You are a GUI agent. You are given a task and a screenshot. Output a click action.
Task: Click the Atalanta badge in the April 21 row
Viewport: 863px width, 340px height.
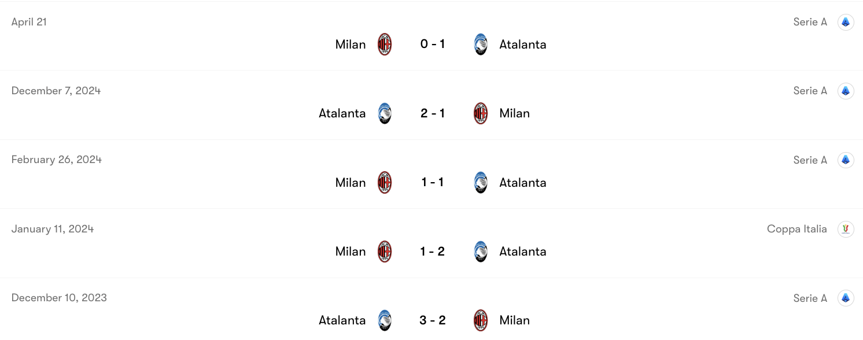[x=481, y=44]
